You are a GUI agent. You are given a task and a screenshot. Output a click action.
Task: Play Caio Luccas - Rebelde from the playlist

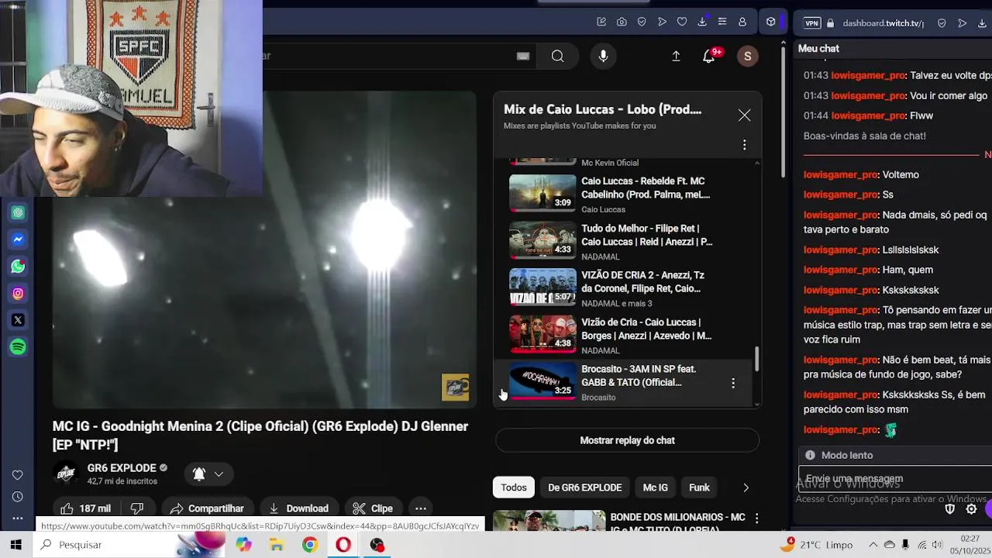[622, 194]
